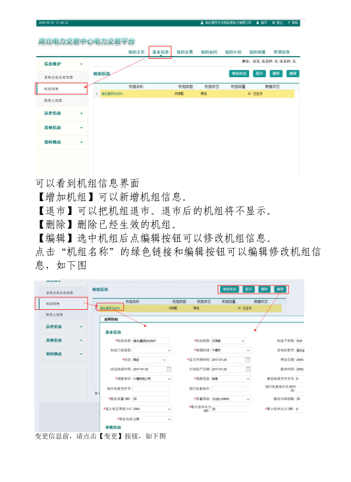Open the 市场信息 tab

[281, 52]
